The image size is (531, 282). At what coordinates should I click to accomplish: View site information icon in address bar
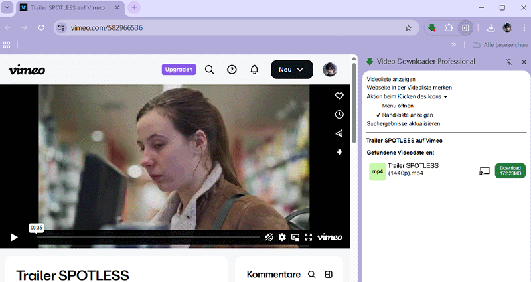tap(61, 28)
